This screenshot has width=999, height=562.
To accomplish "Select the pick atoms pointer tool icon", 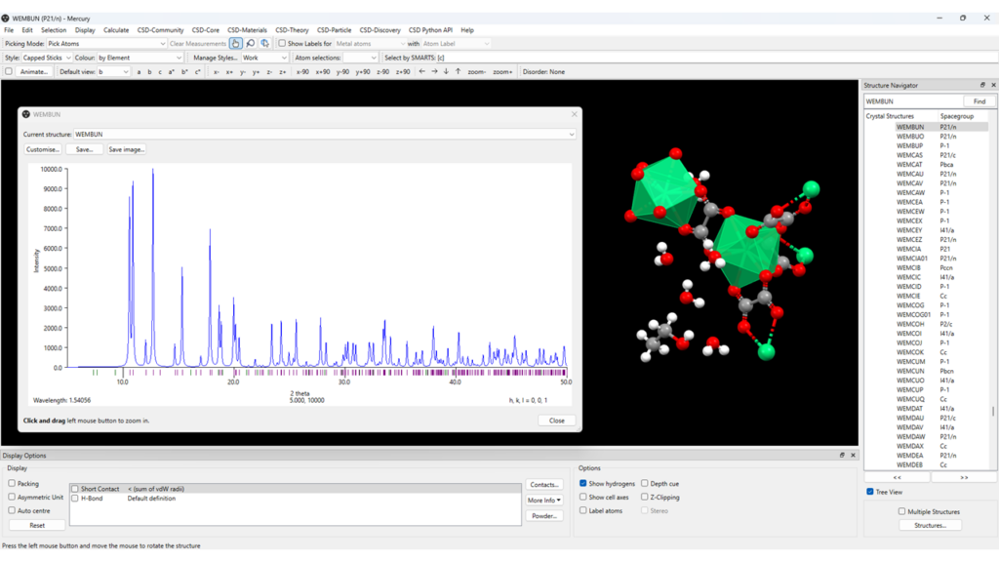I will tap(236, 44).
